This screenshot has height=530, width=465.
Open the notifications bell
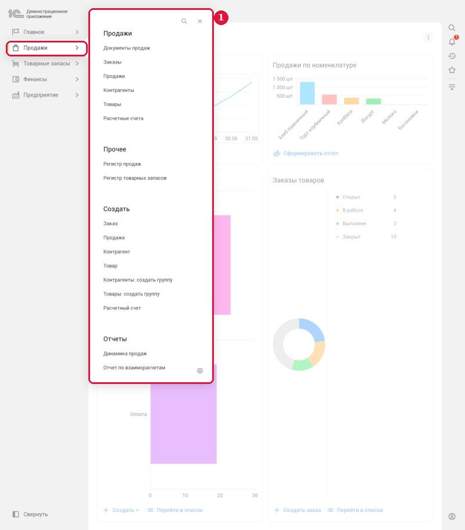(452, 41)
